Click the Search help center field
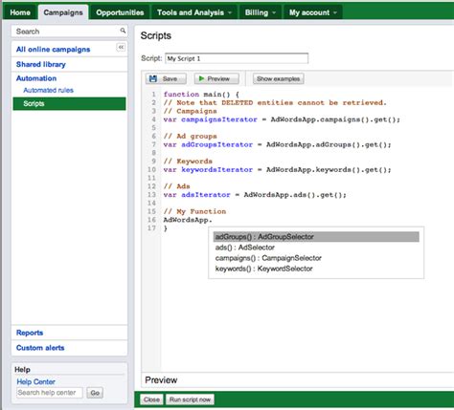 tap(50, 393)
